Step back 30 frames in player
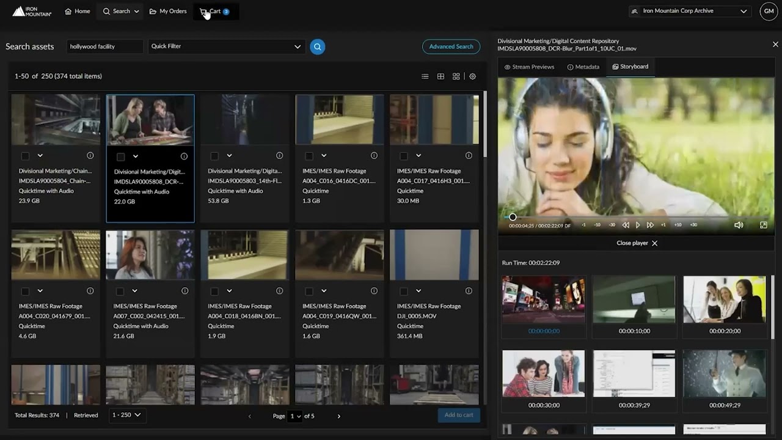The height and width of the screenshot is (440, 782). click(612, 225)
